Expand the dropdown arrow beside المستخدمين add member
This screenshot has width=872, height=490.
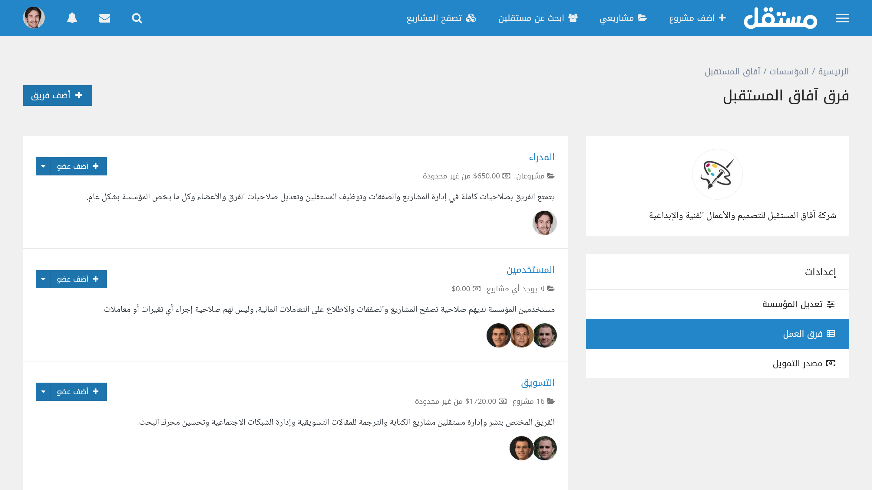tap(43, 279)
